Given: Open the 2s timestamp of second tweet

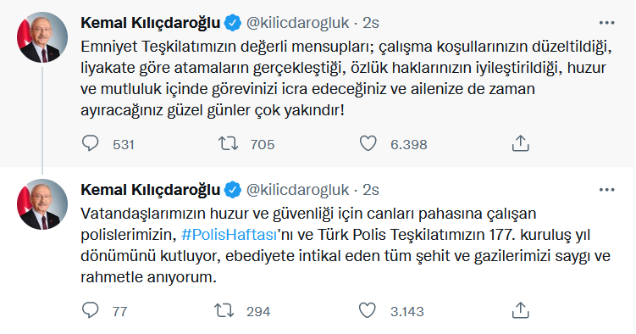Looking at the screenshot, I should (371, 191).
